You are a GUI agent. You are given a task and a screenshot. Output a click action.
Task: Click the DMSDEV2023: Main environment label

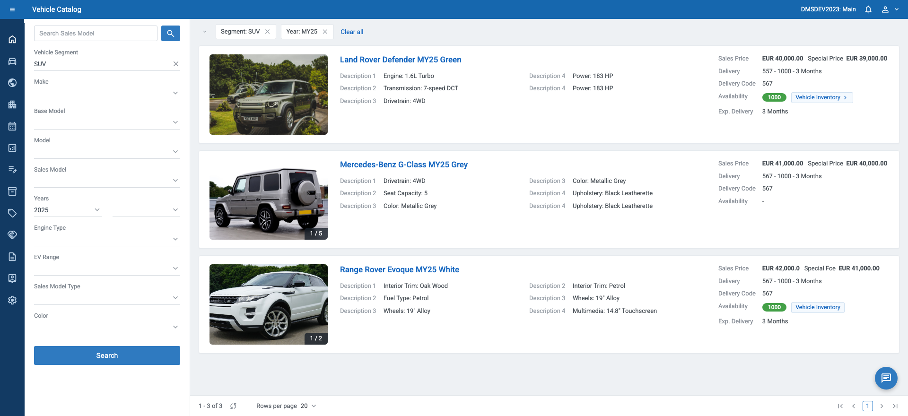click(x=828, y=9)
